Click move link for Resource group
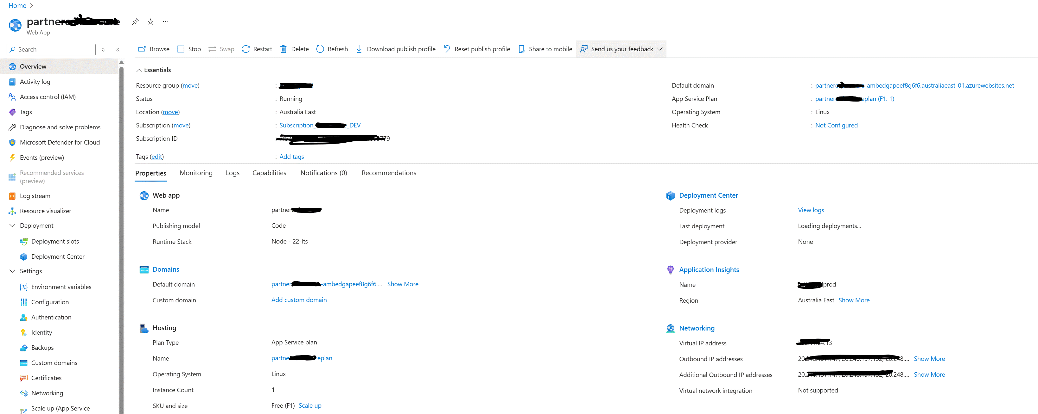Viewport: 1038px width, 414px height. [190, 86]
